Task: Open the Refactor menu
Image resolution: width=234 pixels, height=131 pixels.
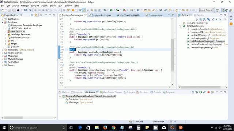Action: click(25, 6)
